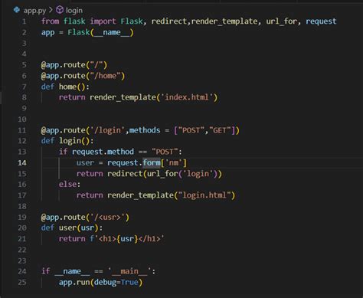
Task: Click 'methods' keyword in login route
Action: tap(145, 130)
